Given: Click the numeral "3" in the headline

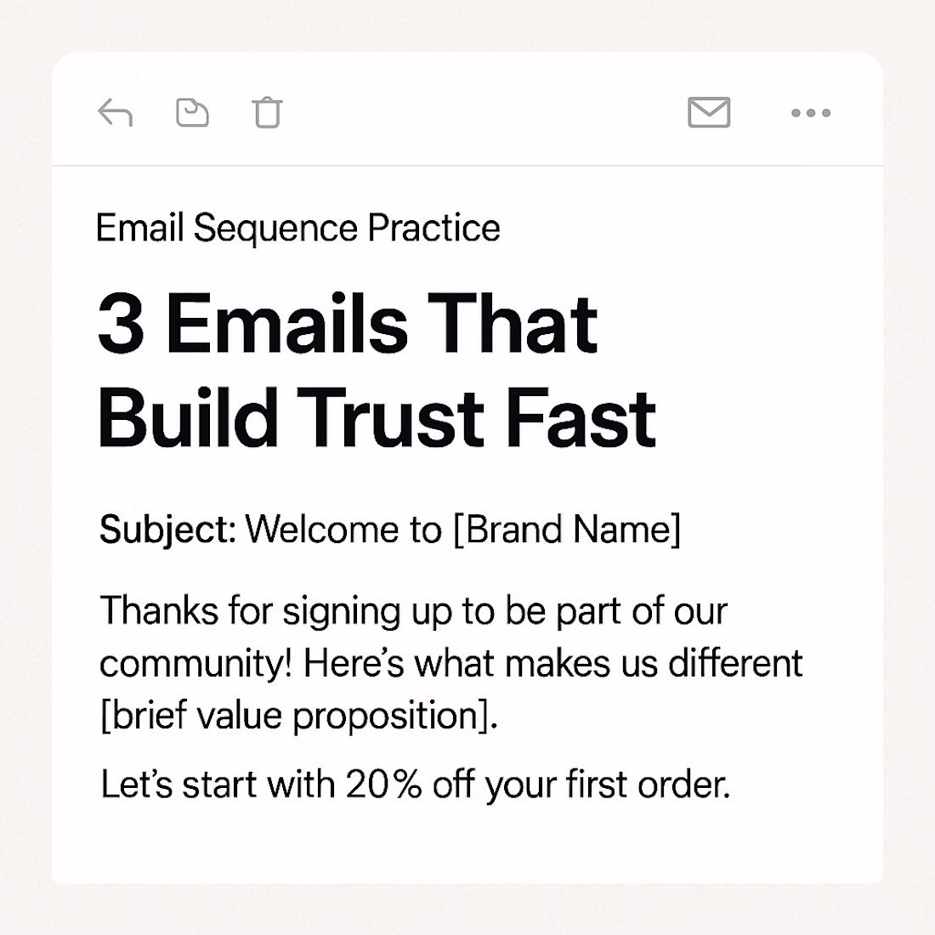Looking at the screenshot, I should coord(121,324).
